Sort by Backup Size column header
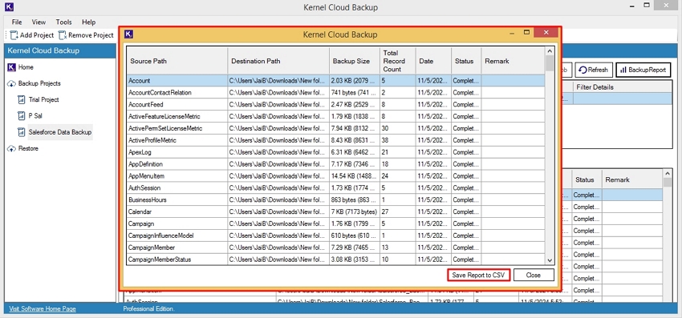 (354, 61)
